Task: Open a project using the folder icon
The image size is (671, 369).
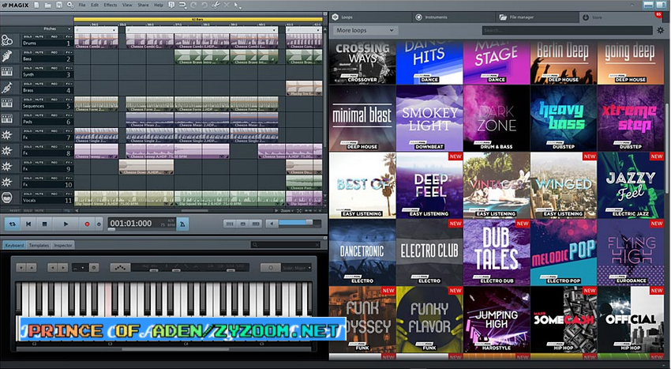Action: coord(48,6)
